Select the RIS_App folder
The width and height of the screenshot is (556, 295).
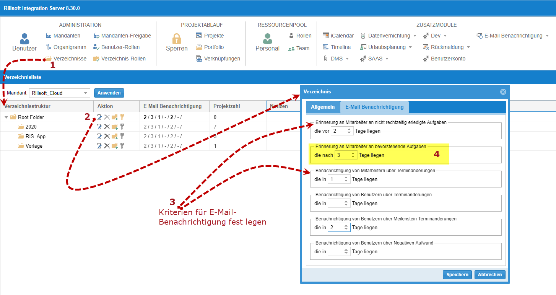click(x=35, y=136)
